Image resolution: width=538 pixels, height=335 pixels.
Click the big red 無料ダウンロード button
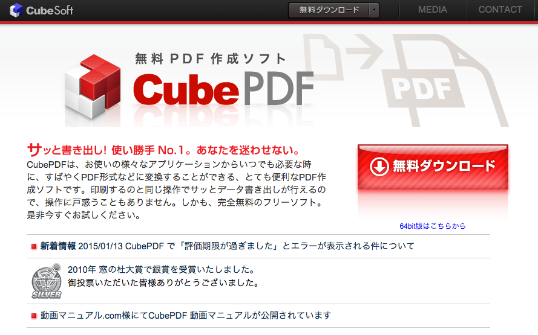tap(433, 167)
